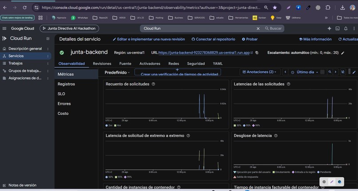
Task: Switch to the Fuente tab
Action: point(125,63)
